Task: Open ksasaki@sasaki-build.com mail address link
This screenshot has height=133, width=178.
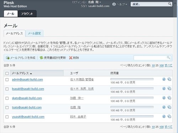Action: (x=28, y=89)
